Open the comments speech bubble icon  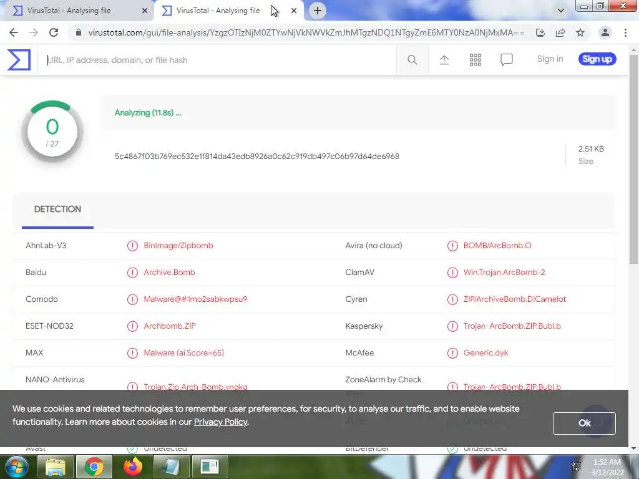(507, 60)
